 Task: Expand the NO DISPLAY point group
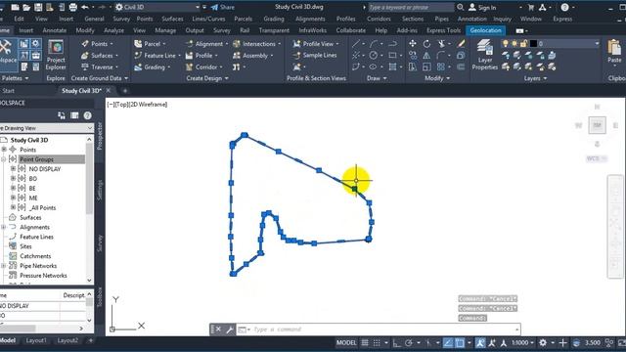13,169
